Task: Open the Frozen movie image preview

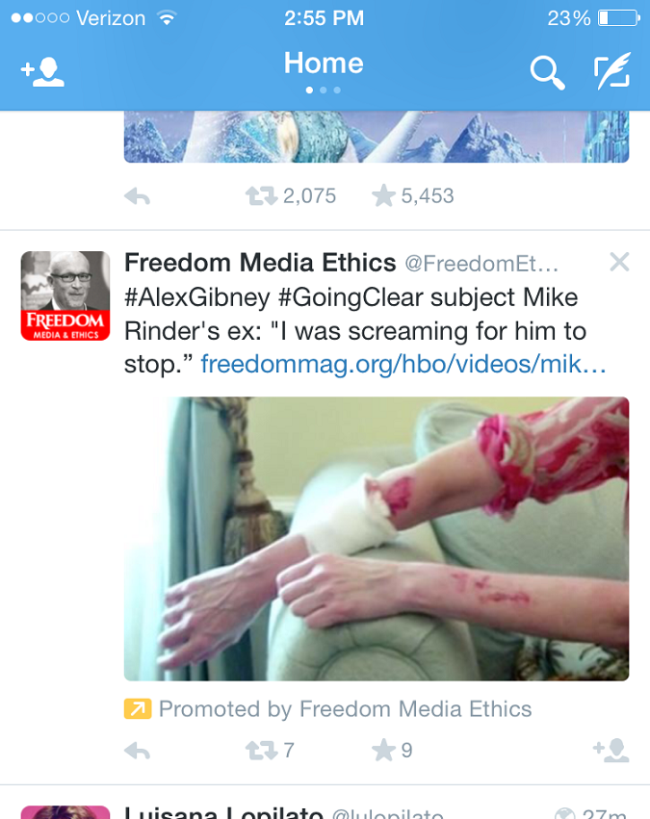Action: 377,137
